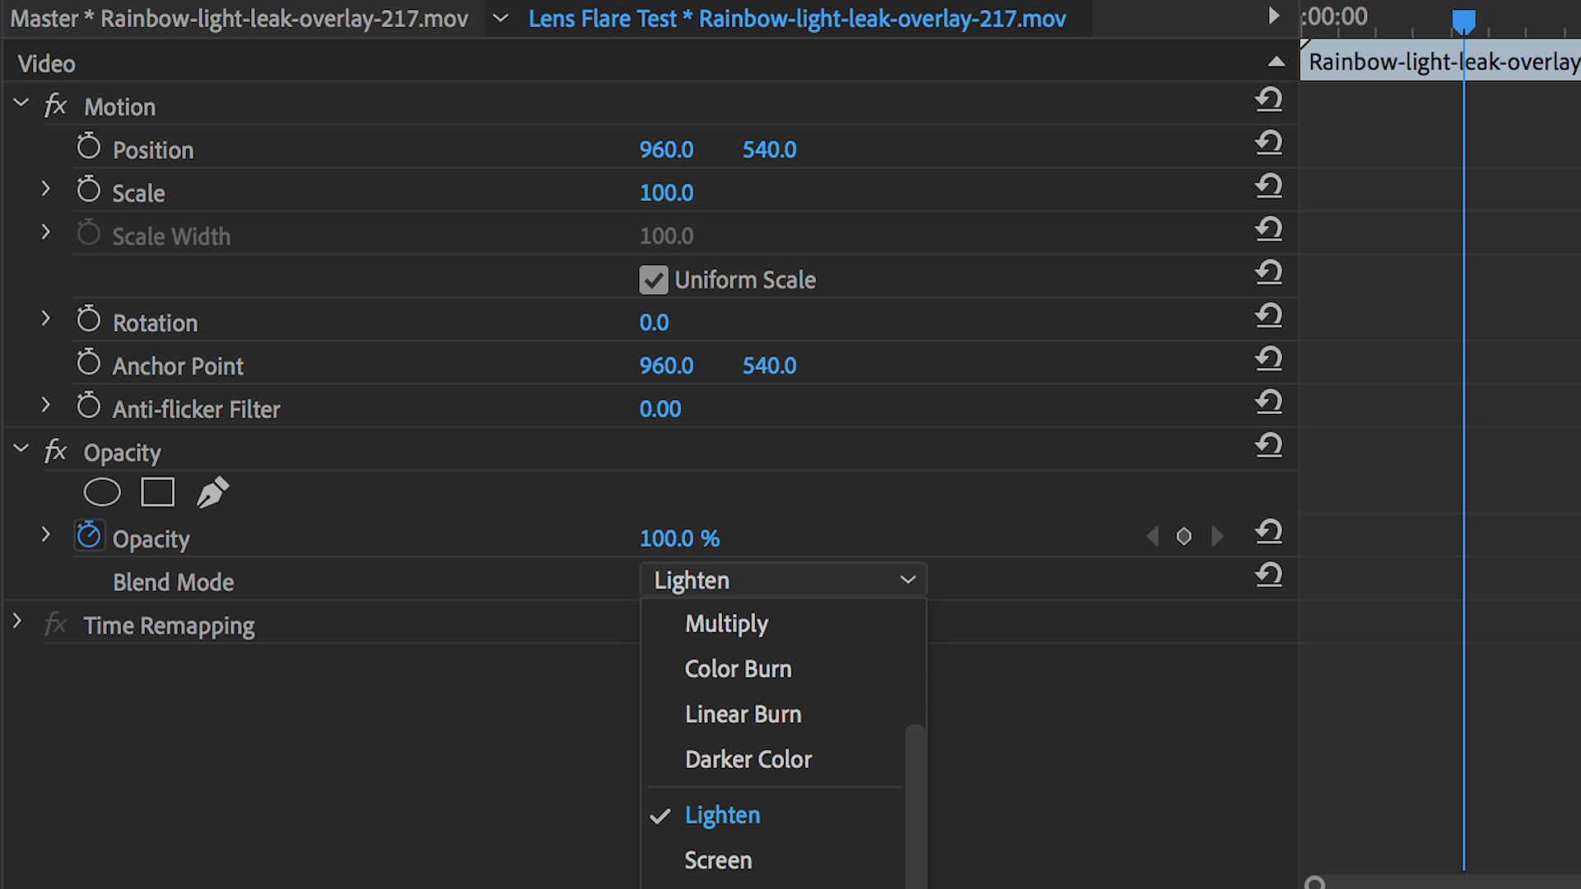Expand the Scale property chevron

tap(46, 189)
